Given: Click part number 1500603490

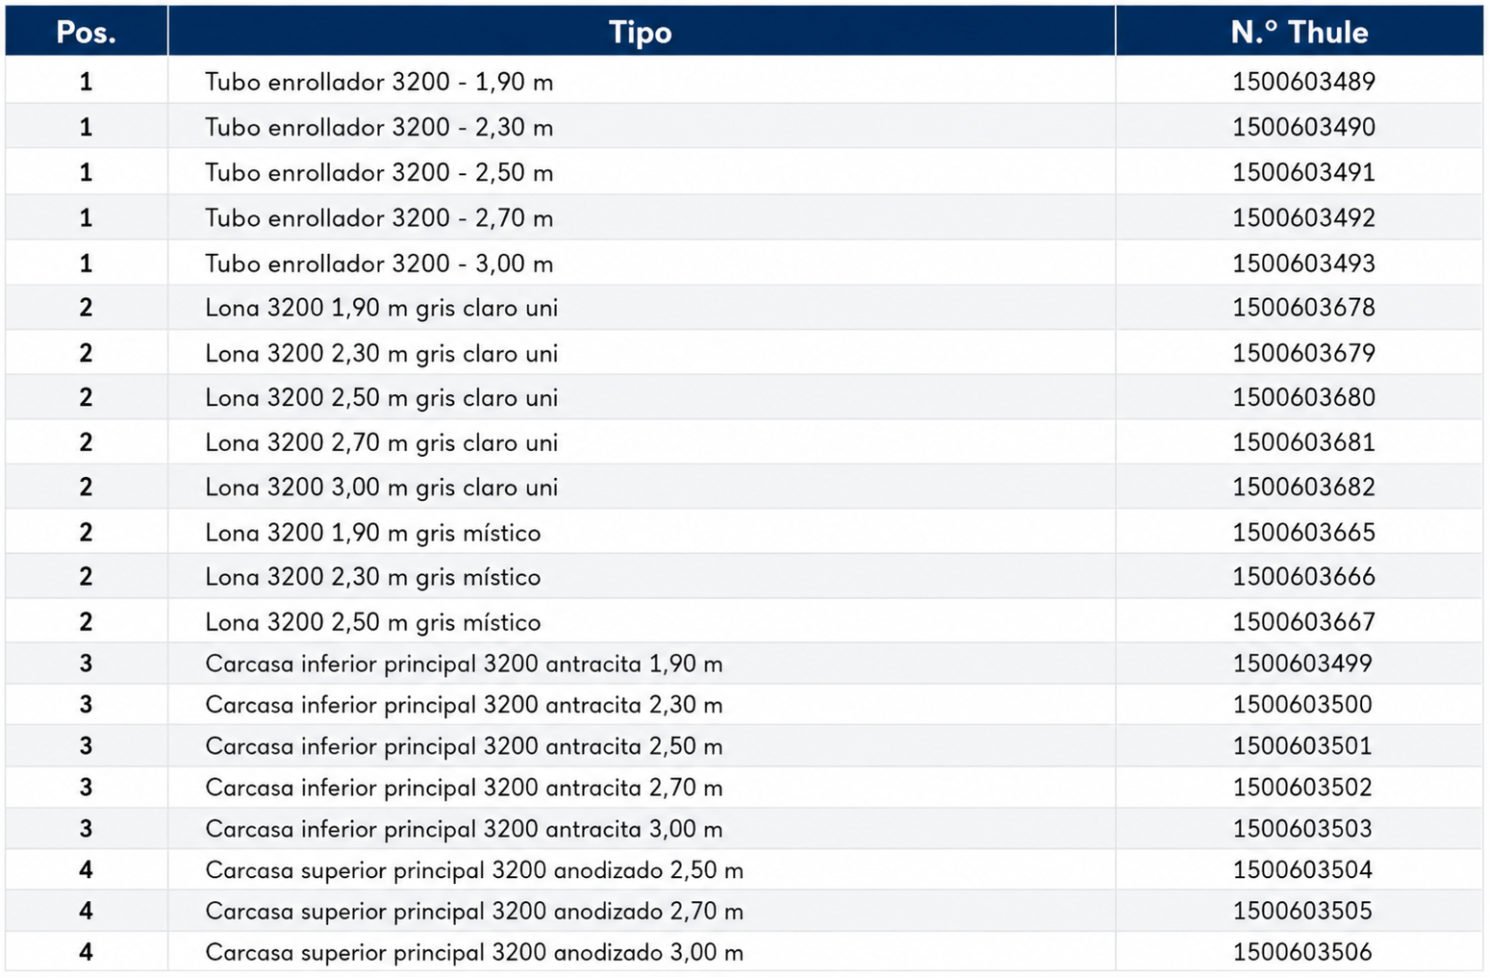Looking at the screenshot, I should pos(1303,127).
